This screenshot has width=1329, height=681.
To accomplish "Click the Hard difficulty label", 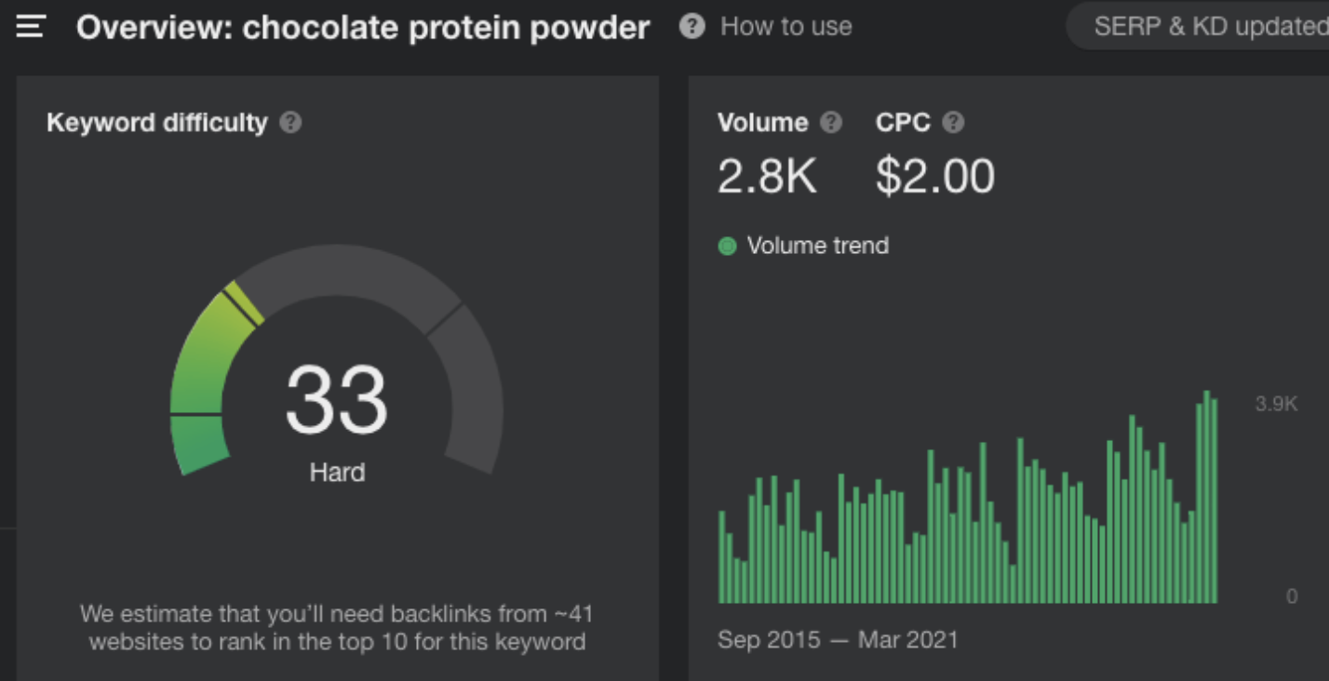I will coord(337,473).
